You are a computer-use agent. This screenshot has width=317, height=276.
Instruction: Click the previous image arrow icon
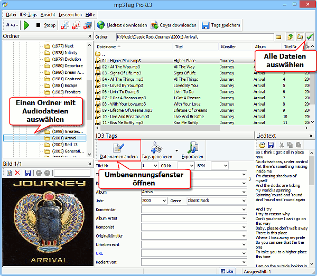pyautogui.click(x=39, y=173)
